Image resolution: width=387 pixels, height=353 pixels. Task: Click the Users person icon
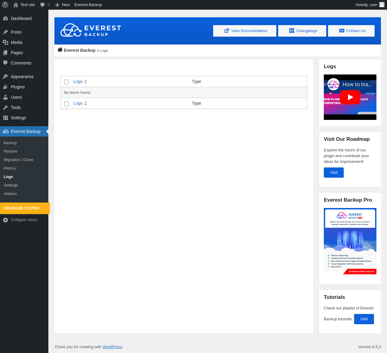pos(5,97)
